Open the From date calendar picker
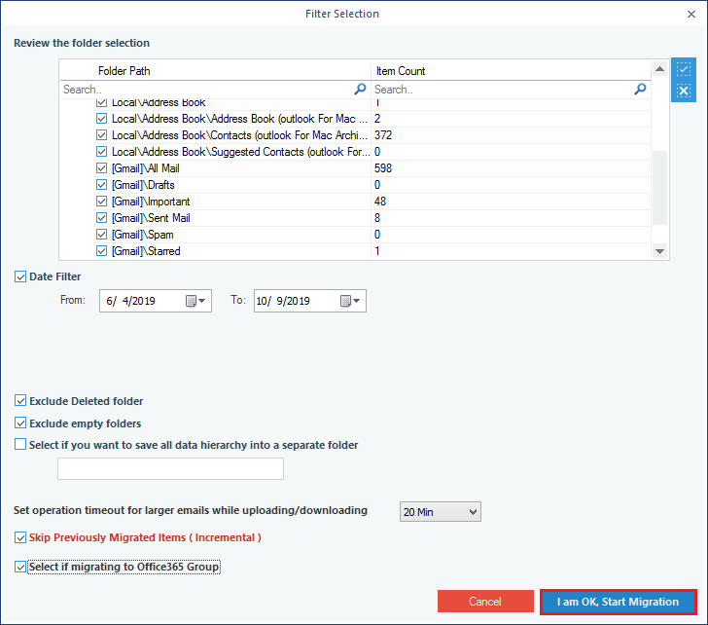The image size is (708, 625). tap(195, 301)
